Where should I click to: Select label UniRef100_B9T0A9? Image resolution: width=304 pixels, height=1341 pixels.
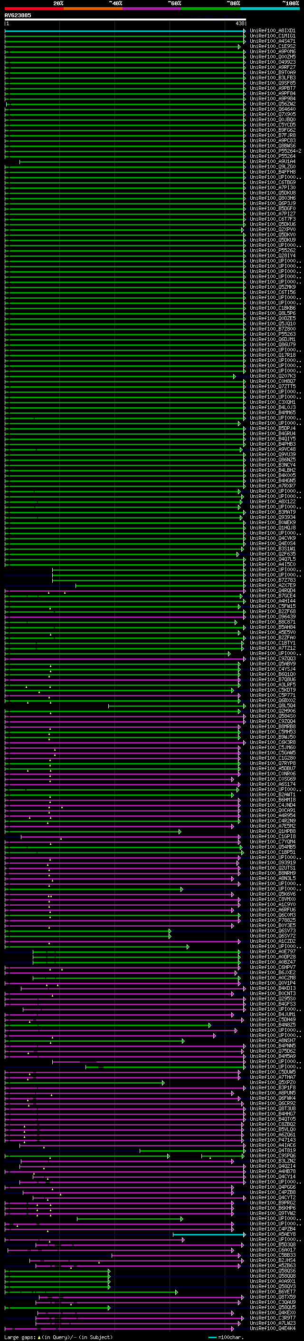click(x=273, y=73)
